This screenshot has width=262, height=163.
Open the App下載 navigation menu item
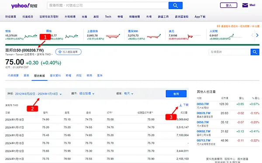[x=200, y=17]
